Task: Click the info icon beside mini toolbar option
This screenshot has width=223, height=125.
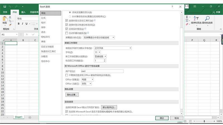Action: (95, 20)
